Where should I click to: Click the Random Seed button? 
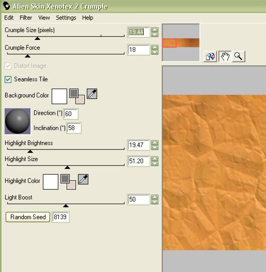[x=28, y=217]
